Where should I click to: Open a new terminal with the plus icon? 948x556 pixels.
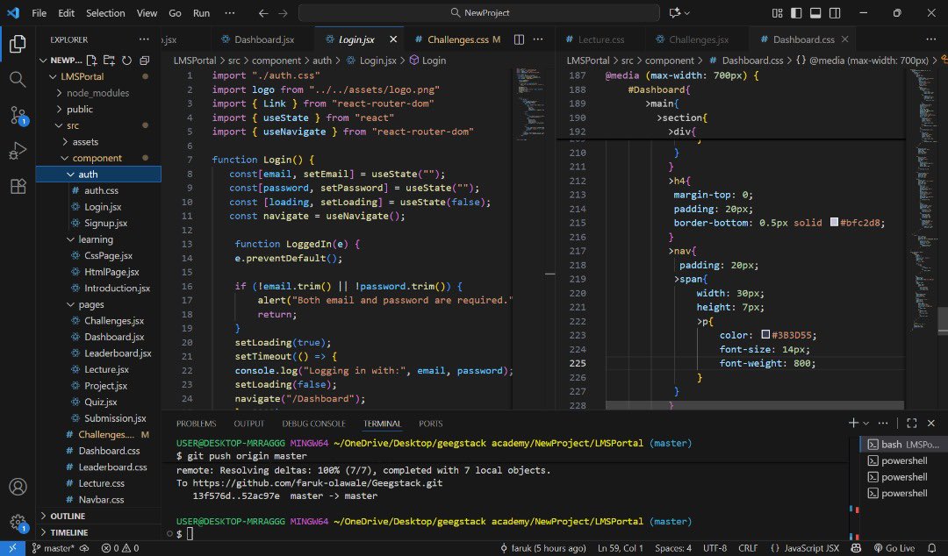pos(853,423)
